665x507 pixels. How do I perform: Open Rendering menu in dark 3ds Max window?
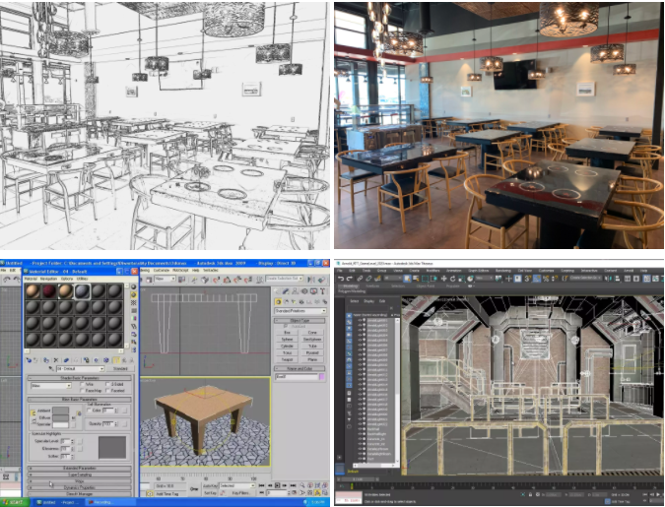[503, 271]
